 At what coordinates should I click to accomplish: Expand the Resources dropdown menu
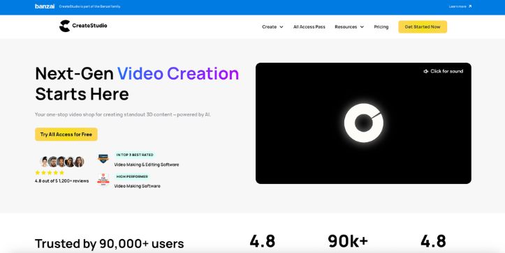pos(349,27)
